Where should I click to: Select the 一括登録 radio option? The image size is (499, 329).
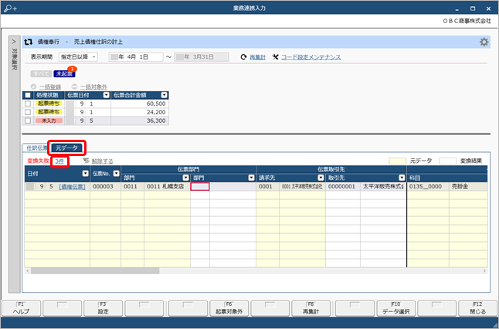(x=33, y=86)
